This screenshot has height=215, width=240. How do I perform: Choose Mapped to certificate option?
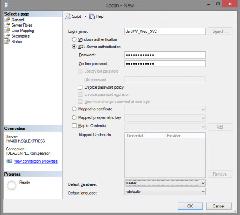(74, 109)
